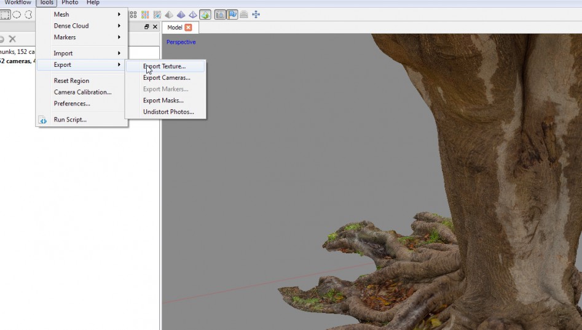Close the workspace pane
This screenshot has width=582, height=330.
[155, 26]
